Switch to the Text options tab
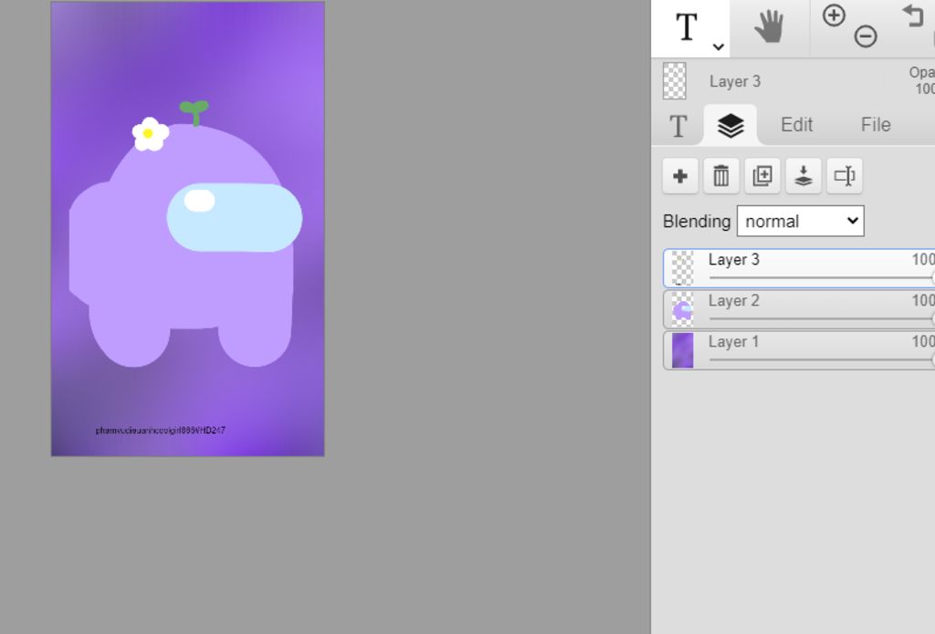The width and height of the screenshot is (935, 634). tap(678, 126)
